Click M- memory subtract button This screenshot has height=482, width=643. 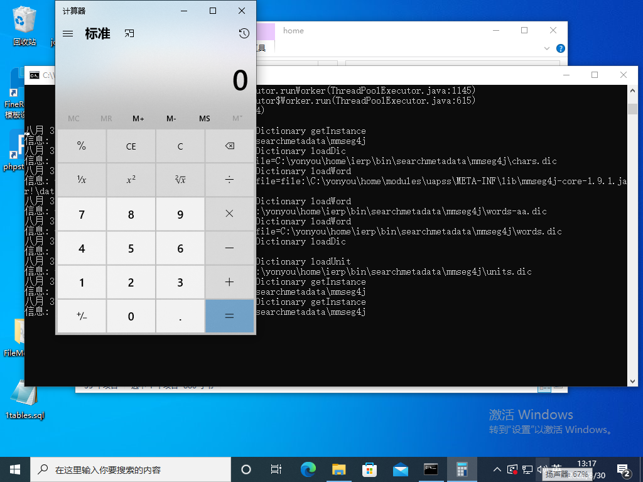171,119
